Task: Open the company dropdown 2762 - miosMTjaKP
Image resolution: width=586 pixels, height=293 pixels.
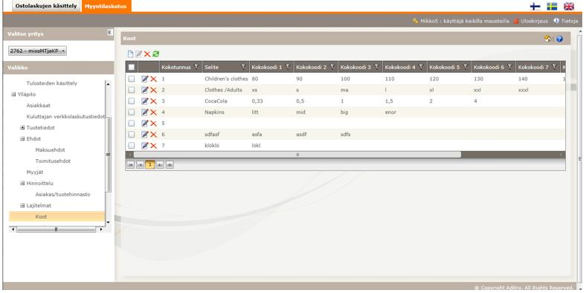Action: coord(37,51)
